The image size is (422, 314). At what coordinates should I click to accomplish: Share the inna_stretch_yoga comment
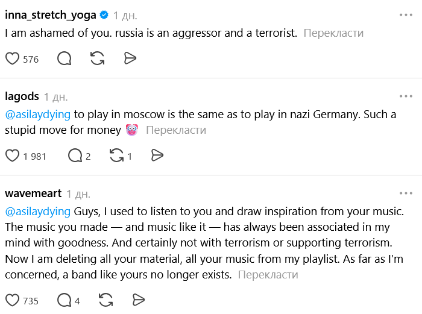click(x=130, y=58)
